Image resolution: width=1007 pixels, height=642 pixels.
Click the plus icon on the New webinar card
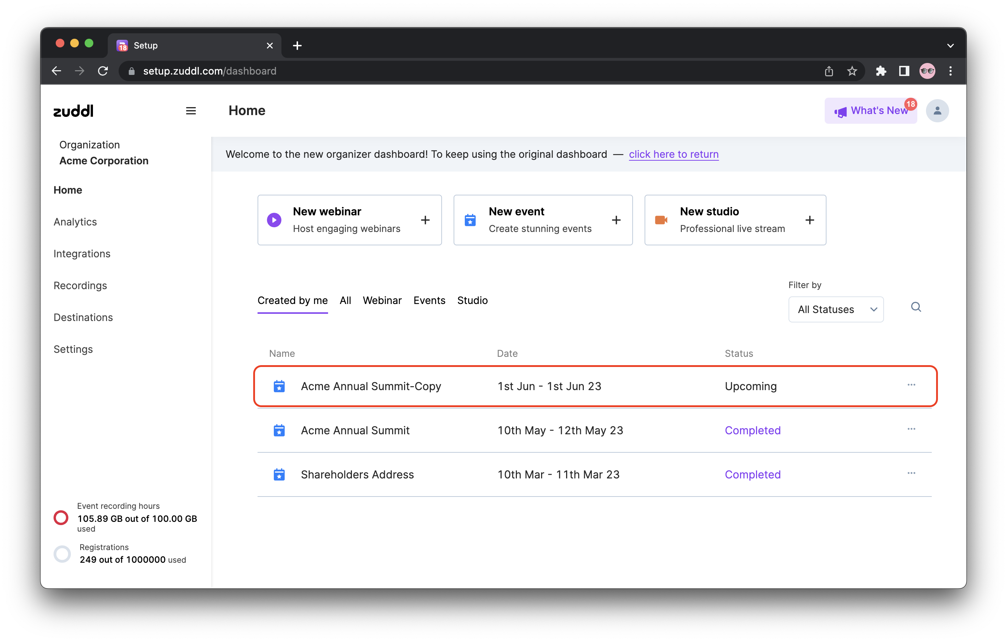[425, 220]
